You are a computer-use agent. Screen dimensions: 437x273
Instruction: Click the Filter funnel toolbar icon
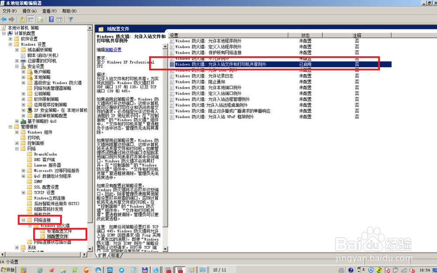[x=70, y=20]
